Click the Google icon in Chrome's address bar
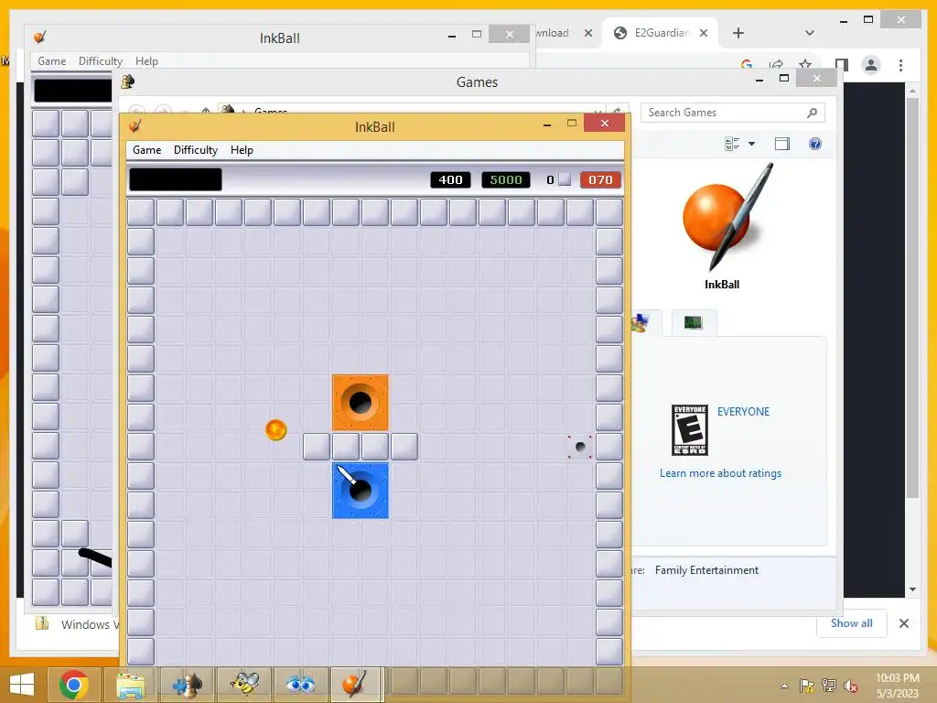 pyautogui.click(x=747, y=64)
